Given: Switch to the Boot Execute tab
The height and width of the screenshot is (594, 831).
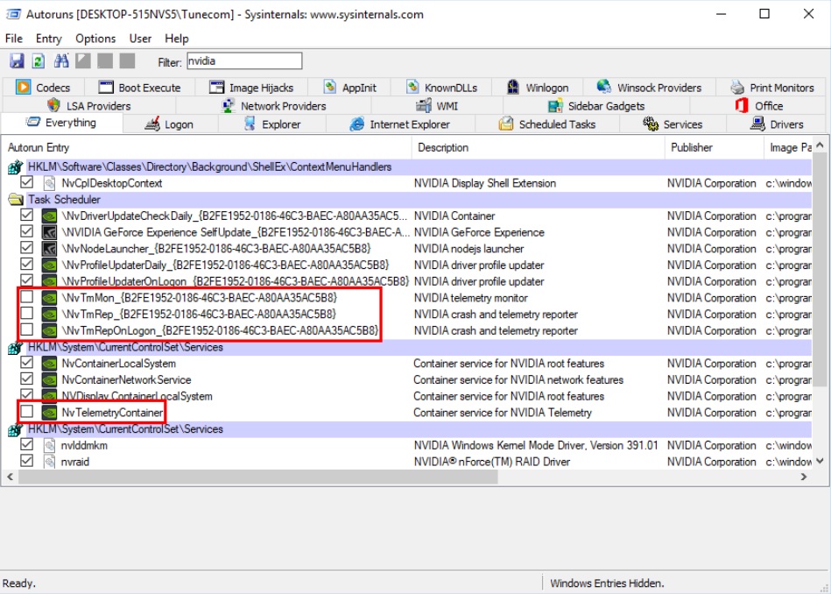Looking at the screenshot, I should coord(140,87).
